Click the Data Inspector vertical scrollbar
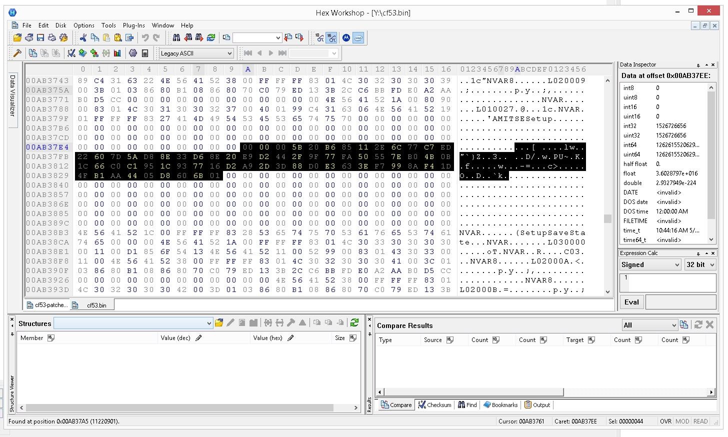 coord(711,163)
